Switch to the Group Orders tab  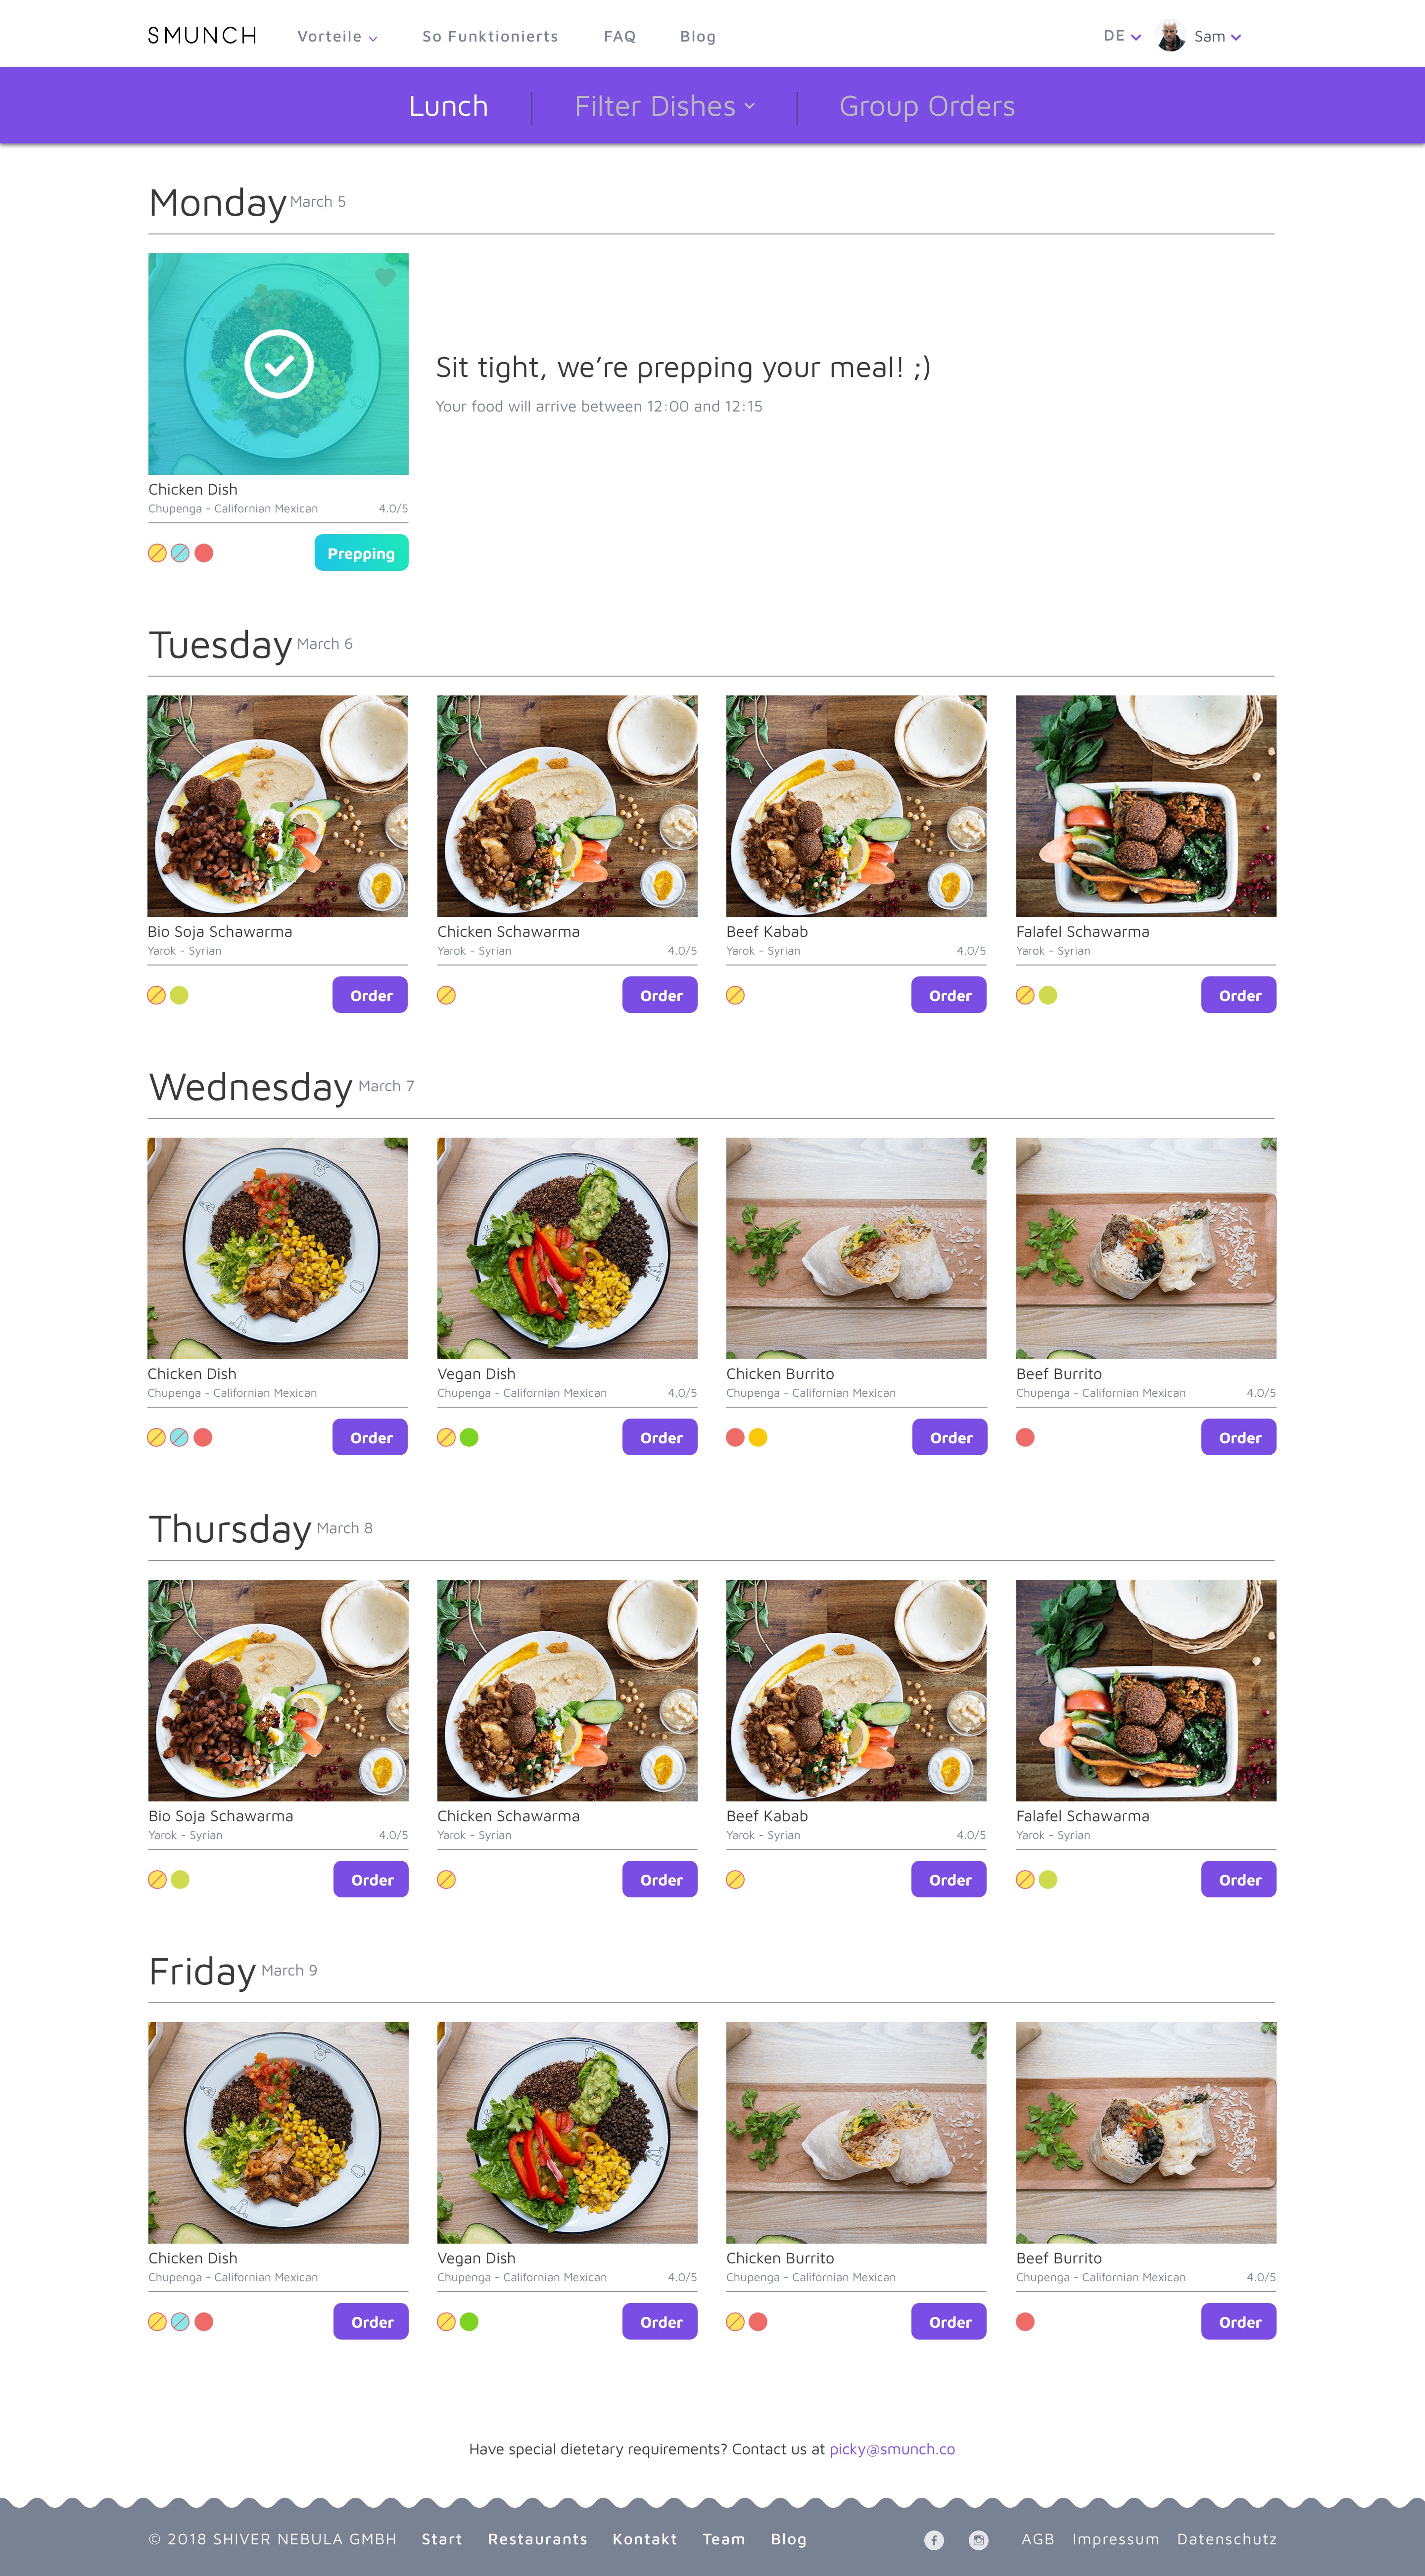click(927, 106)
